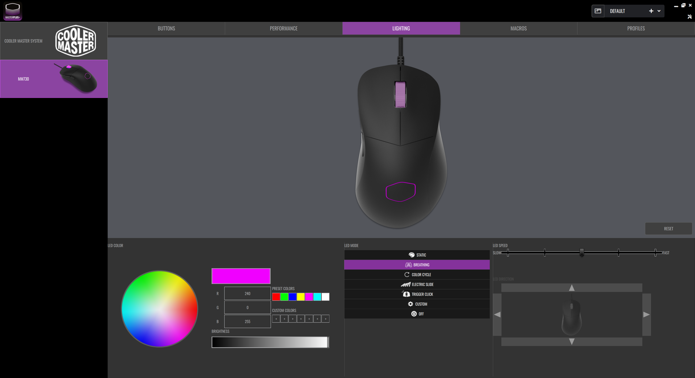Image resolution: width=695 pixels, height=378 pixels.
Task: Expand the profile dropdown chevron
Action: click(659, 11)
